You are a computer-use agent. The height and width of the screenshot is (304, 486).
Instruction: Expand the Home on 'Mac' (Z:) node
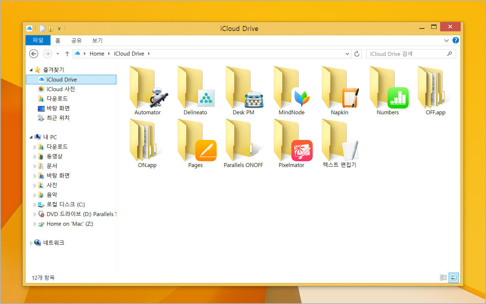click(35, 224)
